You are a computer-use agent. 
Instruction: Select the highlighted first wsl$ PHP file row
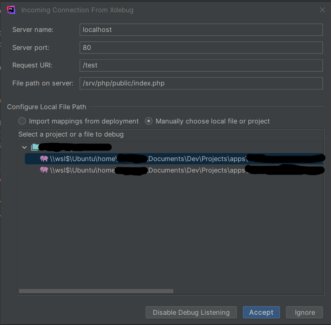[174, 159]
